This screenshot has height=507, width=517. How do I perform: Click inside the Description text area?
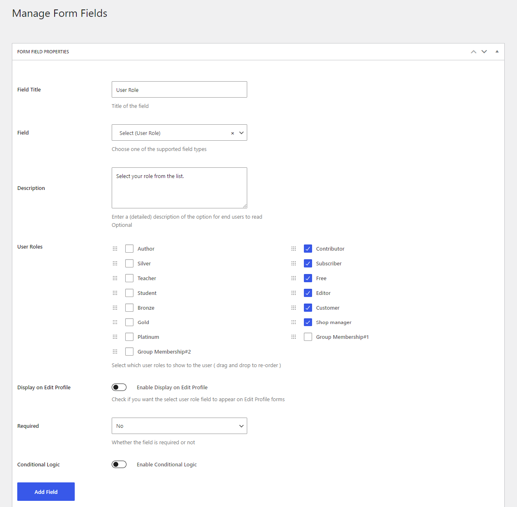(x=179, y=188)
